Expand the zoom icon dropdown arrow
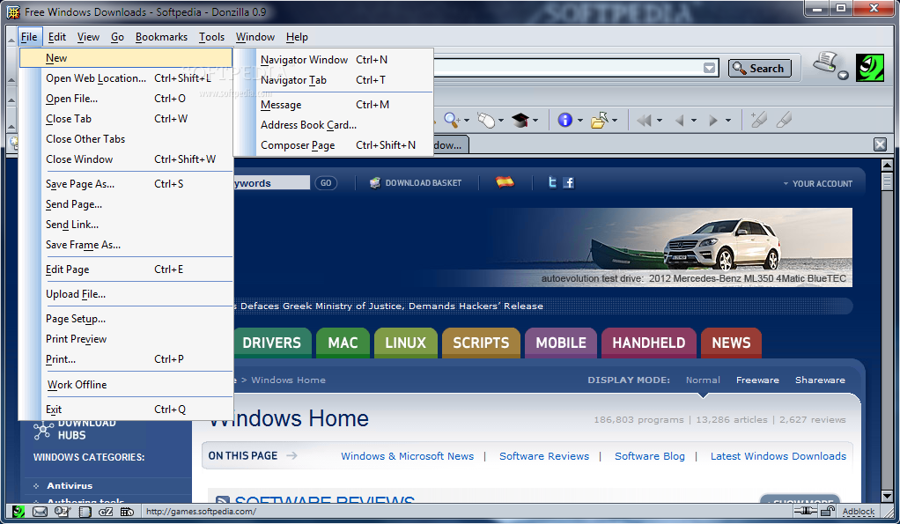Image resolution: width=900 pixels, height=524 pixels. click(467, 121)
